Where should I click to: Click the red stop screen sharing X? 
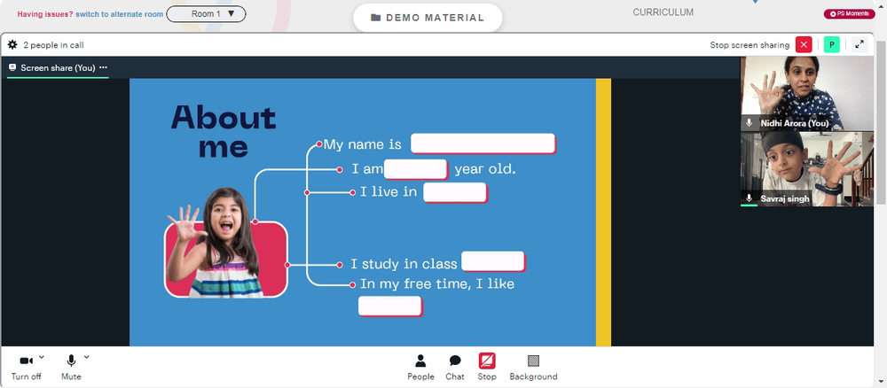[804, 44]
